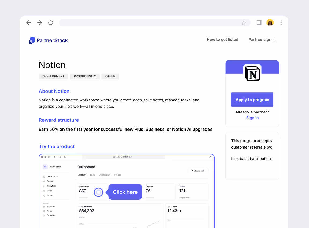Open the browser three-dot menu
Screen dimensions: 309x228
[x=281, y=22]
